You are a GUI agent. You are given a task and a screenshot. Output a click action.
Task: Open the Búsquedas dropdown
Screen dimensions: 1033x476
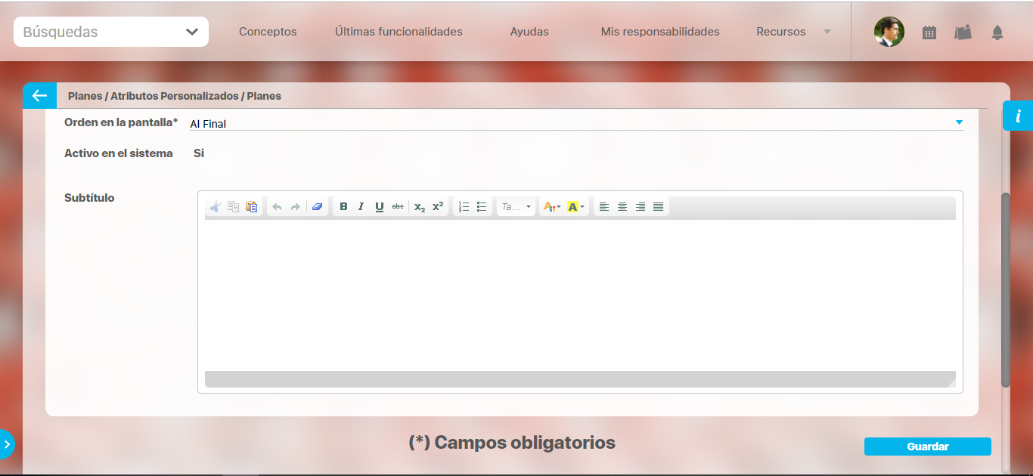111,32
